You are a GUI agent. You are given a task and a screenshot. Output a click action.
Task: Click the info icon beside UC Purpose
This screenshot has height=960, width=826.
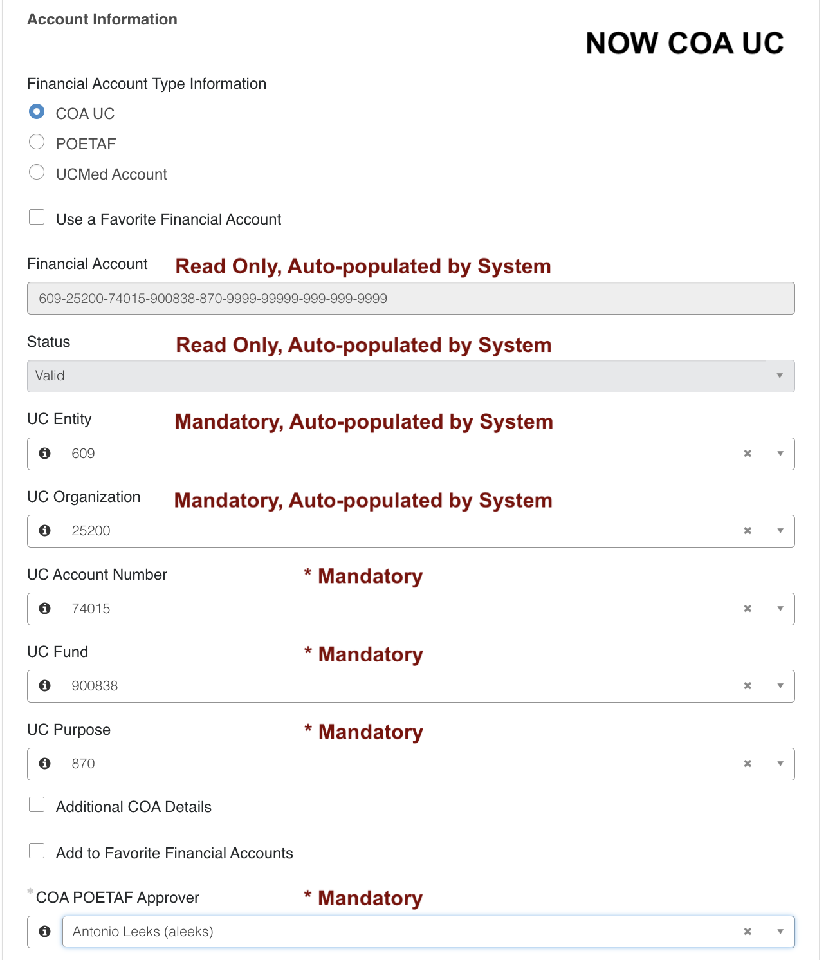45,764
